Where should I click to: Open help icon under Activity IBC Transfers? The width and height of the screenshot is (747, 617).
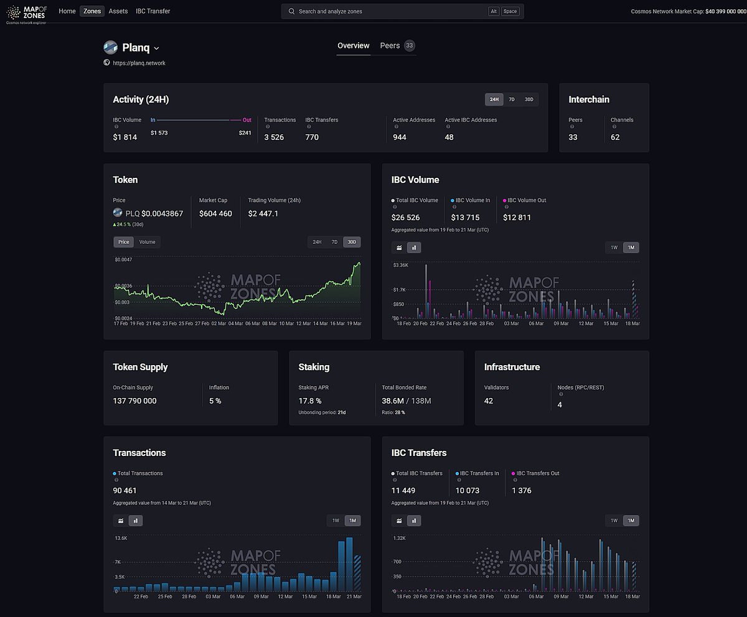[x=309, y=127]
